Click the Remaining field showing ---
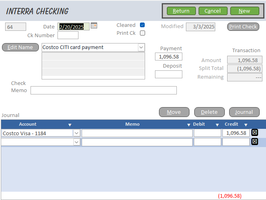The height and width of the screenshot is (200, 266). pyautogui.click(x=245, y=77)
